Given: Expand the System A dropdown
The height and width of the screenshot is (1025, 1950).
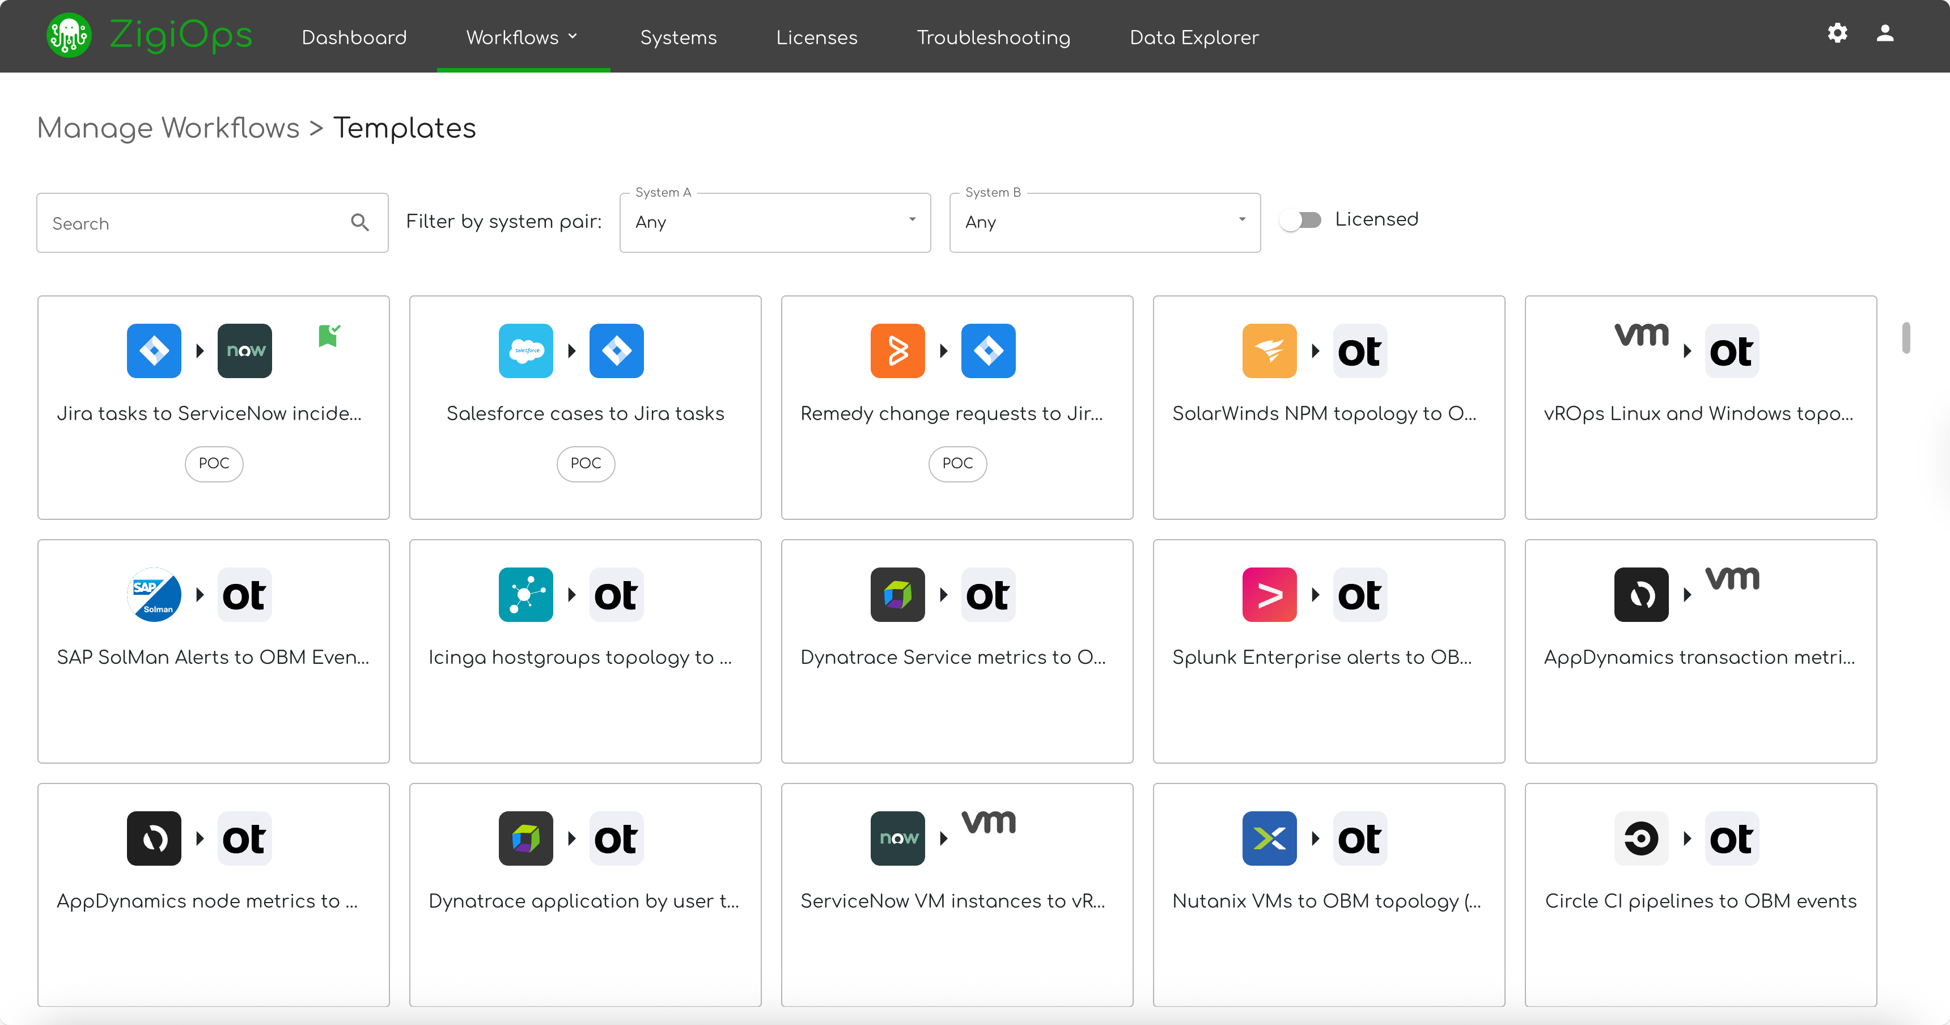Looking at the screenshot, I should (774, 222).
